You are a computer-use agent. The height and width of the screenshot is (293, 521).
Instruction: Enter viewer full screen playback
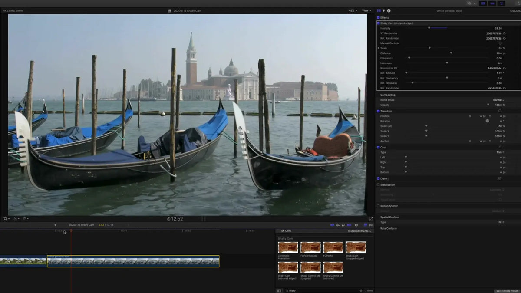371,219
